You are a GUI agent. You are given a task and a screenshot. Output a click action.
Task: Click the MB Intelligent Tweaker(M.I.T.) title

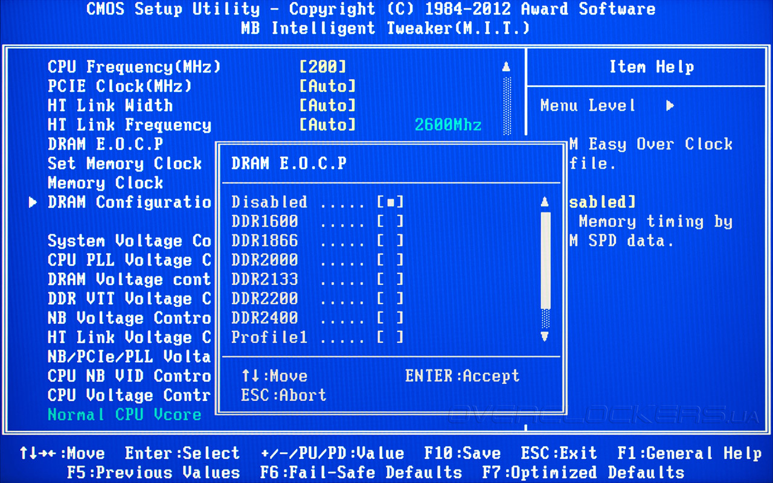point(386,28)
